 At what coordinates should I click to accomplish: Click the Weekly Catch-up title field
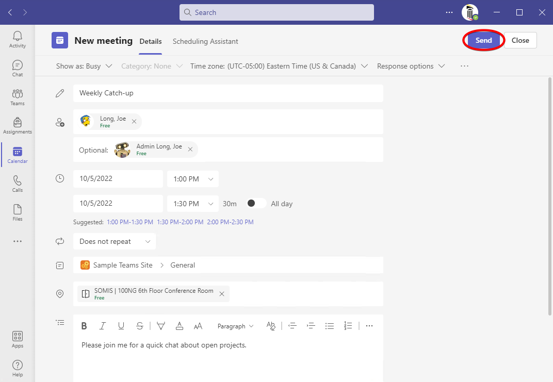click(227, 93)
